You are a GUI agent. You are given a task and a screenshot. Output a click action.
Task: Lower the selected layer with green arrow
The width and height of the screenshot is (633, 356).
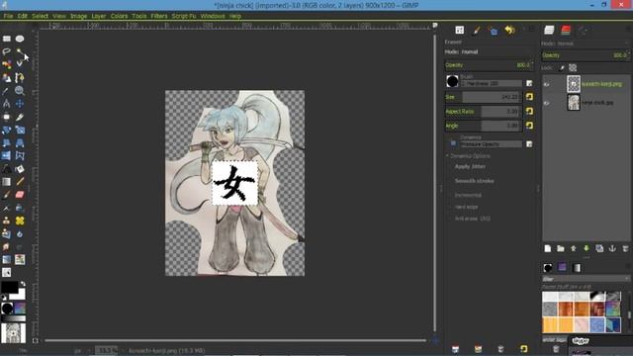click(x=587, y=248)
